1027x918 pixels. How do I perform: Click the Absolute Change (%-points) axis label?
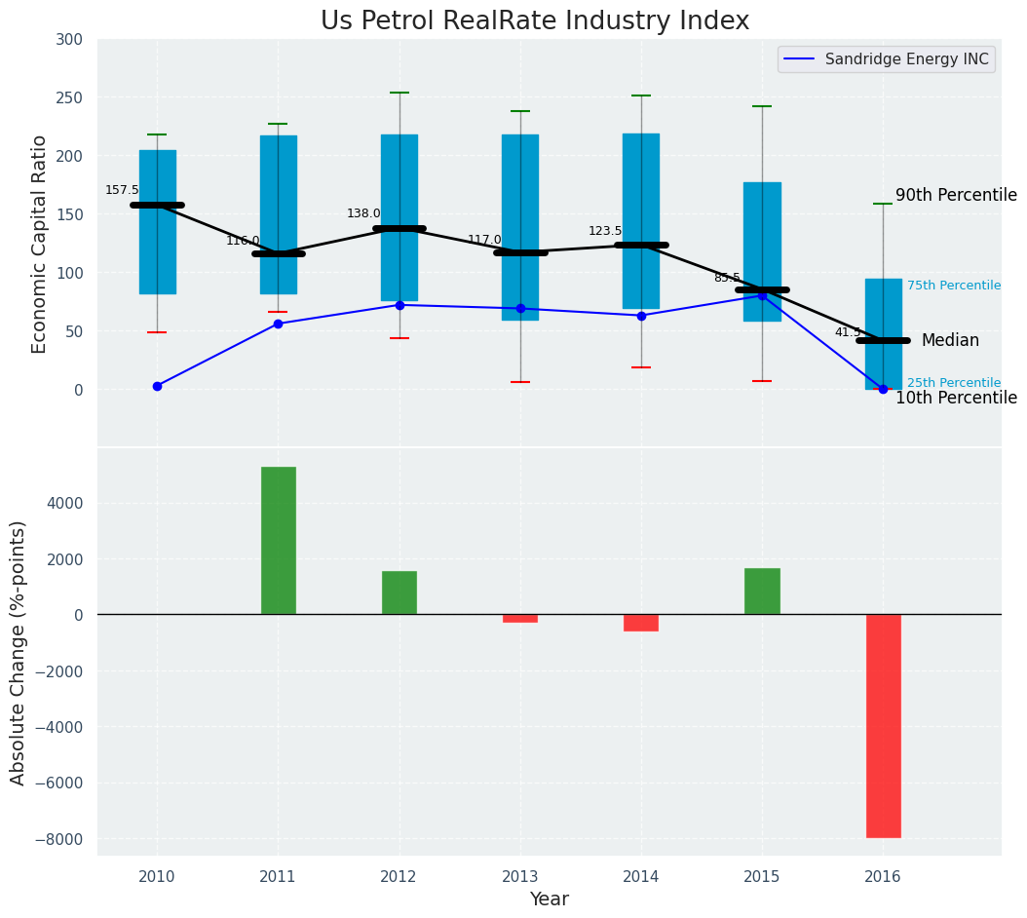tap(19, 652)
